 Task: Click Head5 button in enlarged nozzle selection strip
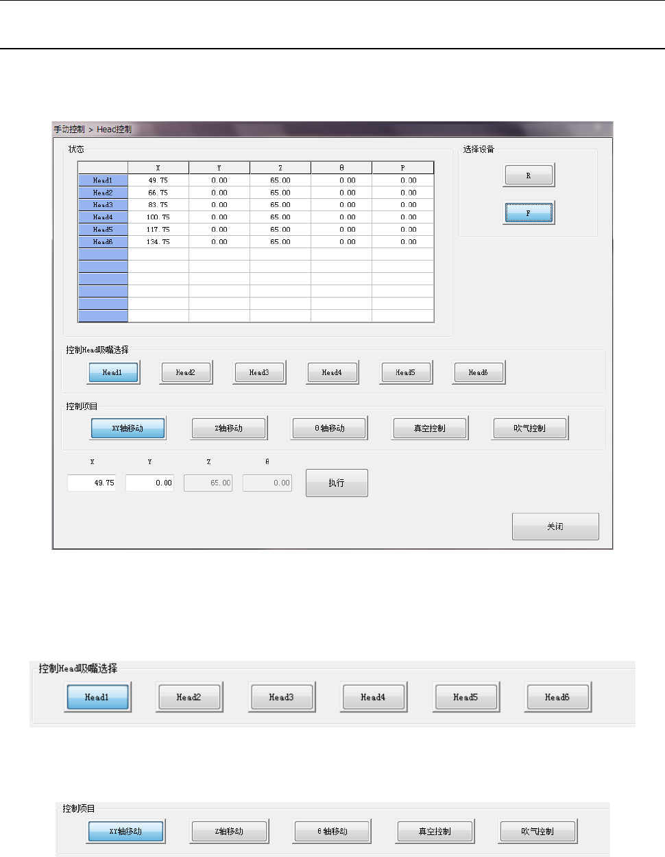(466, 697)
